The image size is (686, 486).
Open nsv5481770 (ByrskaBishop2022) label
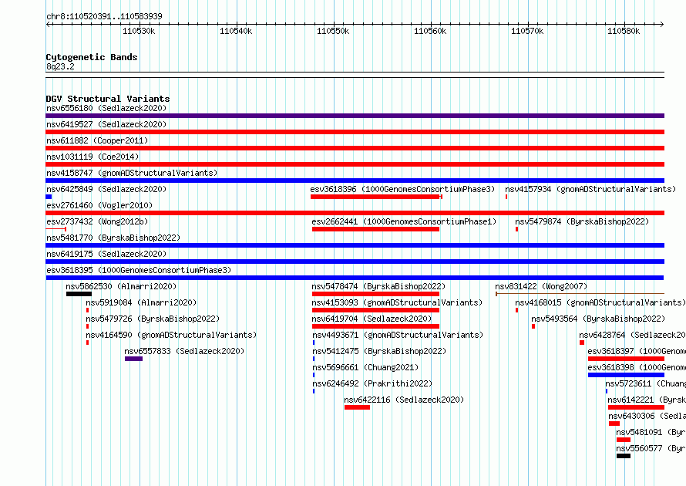pyautogui.click(x=113, y=238)
